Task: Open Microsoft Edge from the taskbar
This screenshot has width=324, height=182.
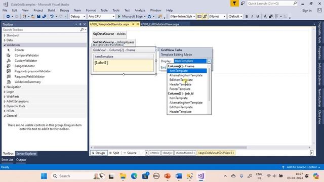Action: click(134, 176)
